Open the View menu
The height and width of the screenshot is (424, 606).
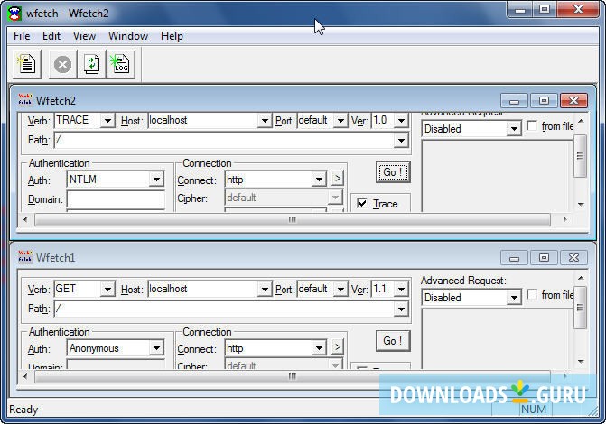click(84, 36)
